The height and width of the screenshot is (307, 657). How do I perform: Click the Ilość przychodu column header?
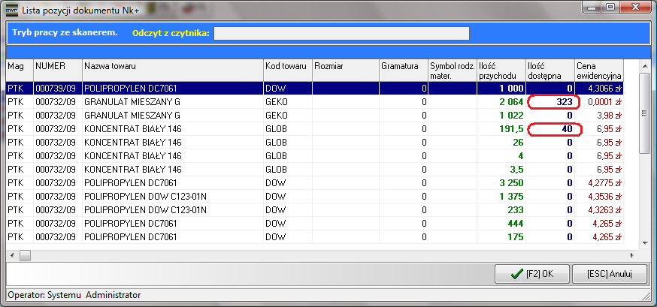click(x=500, y=71)
